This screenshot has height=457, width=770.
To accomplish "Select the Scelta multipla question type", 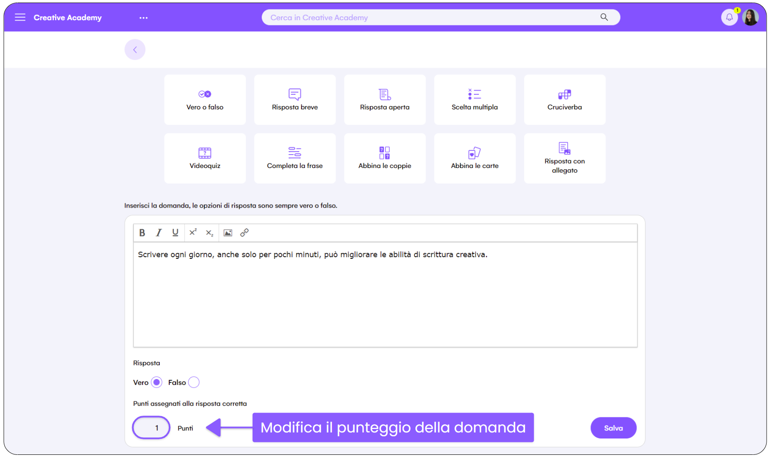I will pos(475,99).
